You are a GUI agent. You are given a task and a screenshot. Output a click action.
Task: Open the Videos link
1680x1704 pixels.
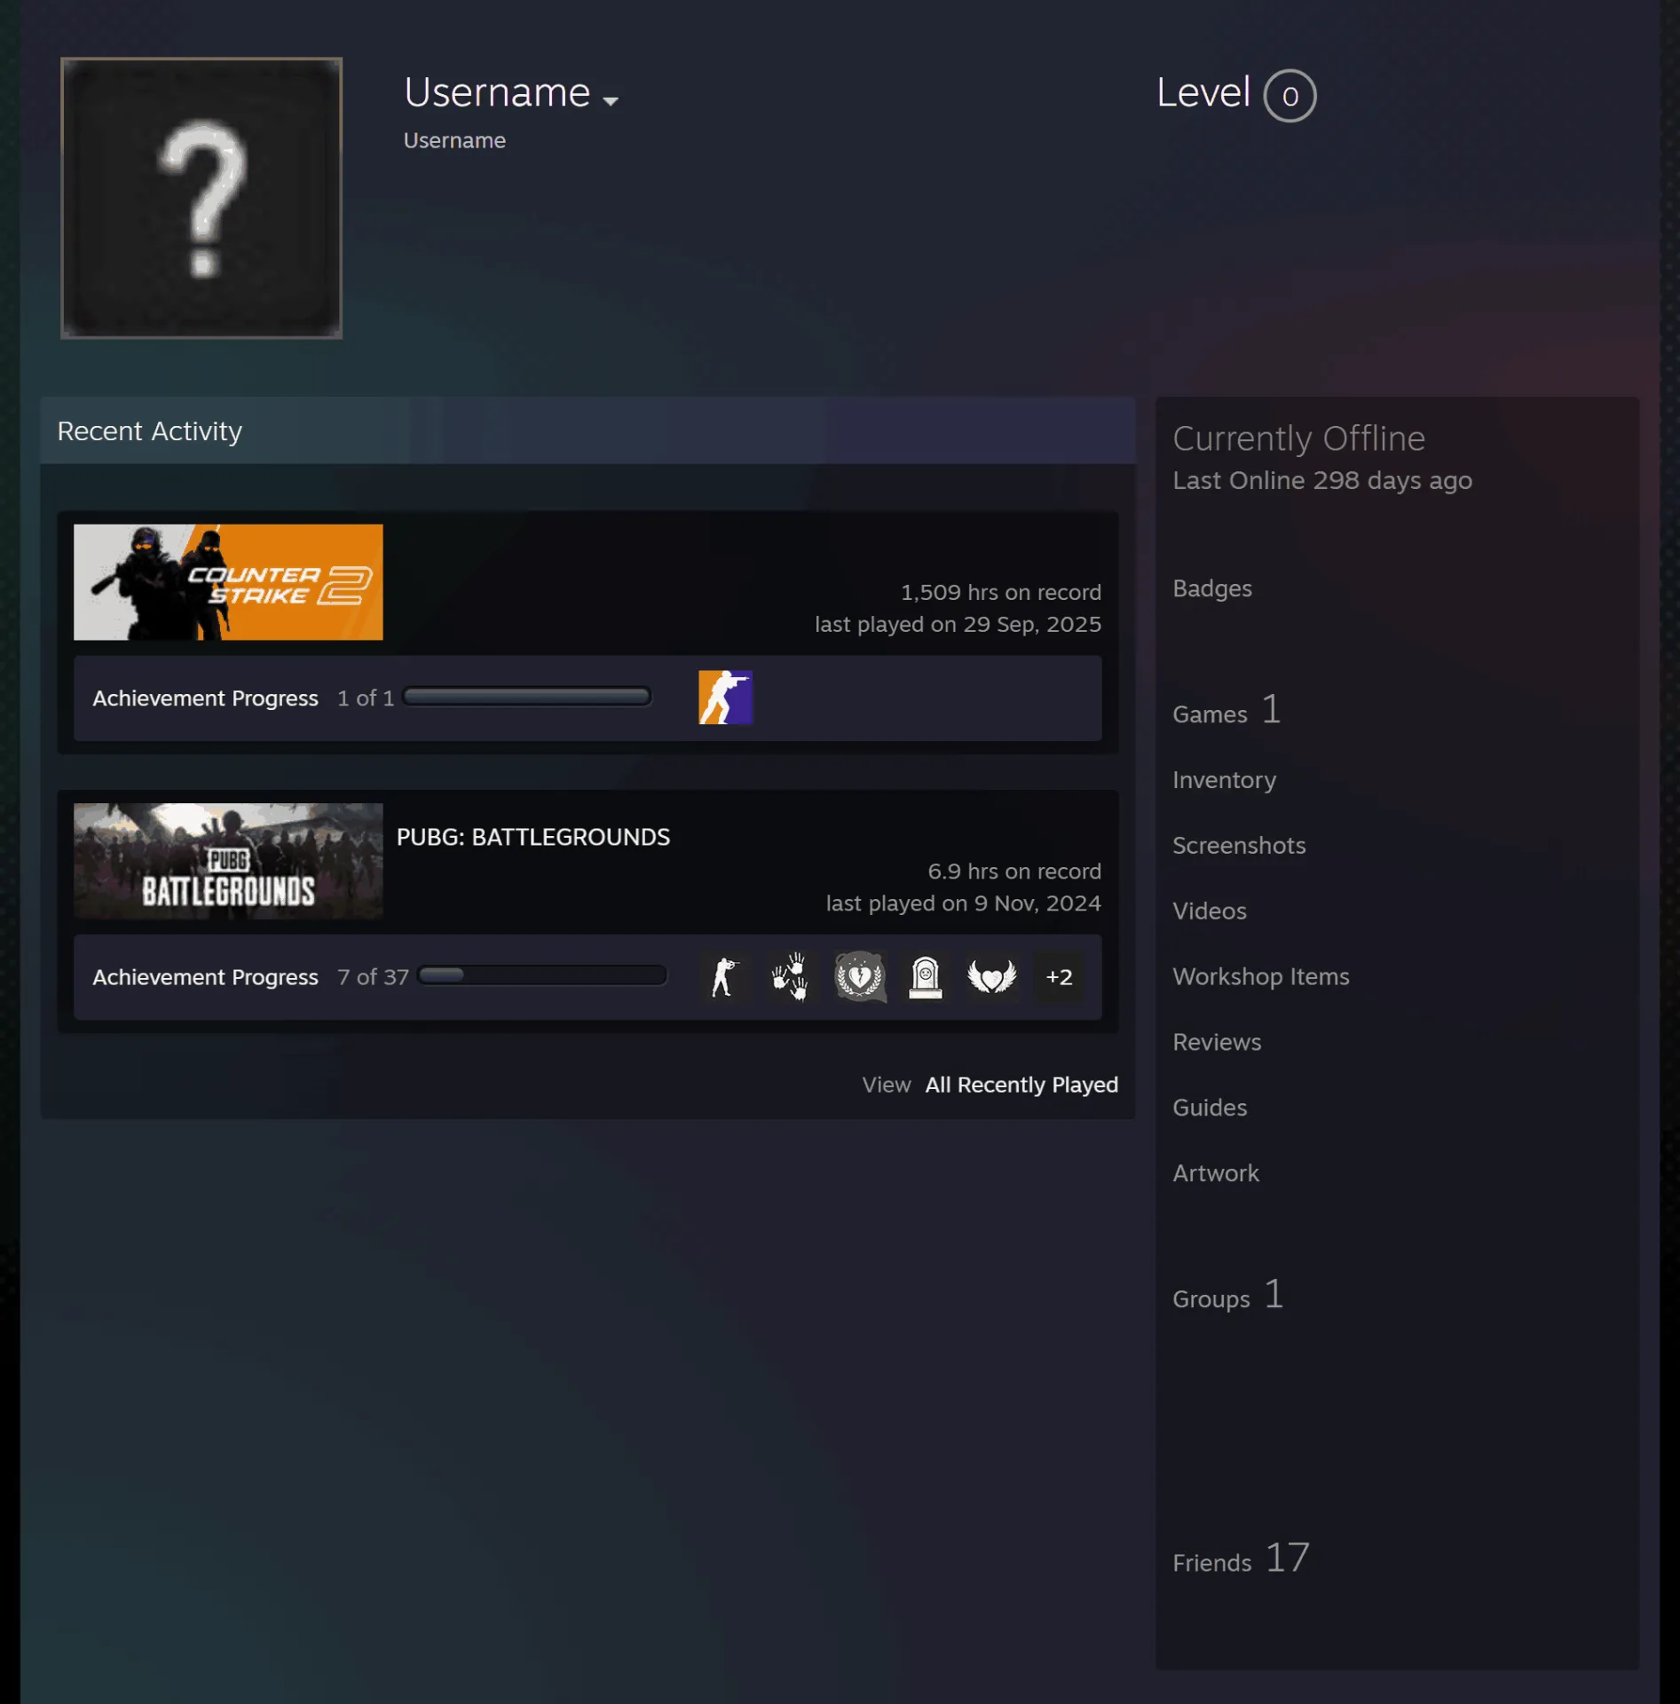(1210, 911)
